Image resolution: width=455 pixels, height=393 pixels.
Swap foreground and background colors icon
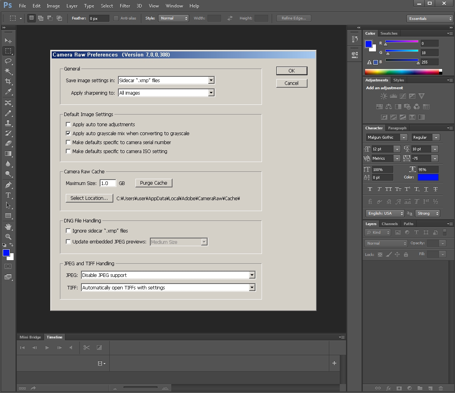(x=11, y=245)
